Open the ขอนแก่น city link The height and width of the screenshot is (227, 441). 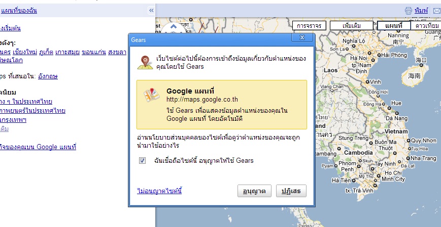(x=94, y=52)
